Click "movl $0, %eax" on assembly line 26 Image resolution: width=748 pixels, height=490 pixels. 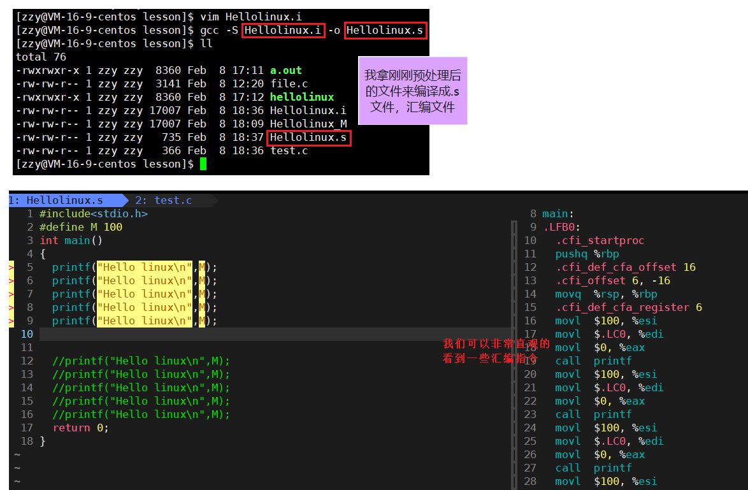(600, 454)
